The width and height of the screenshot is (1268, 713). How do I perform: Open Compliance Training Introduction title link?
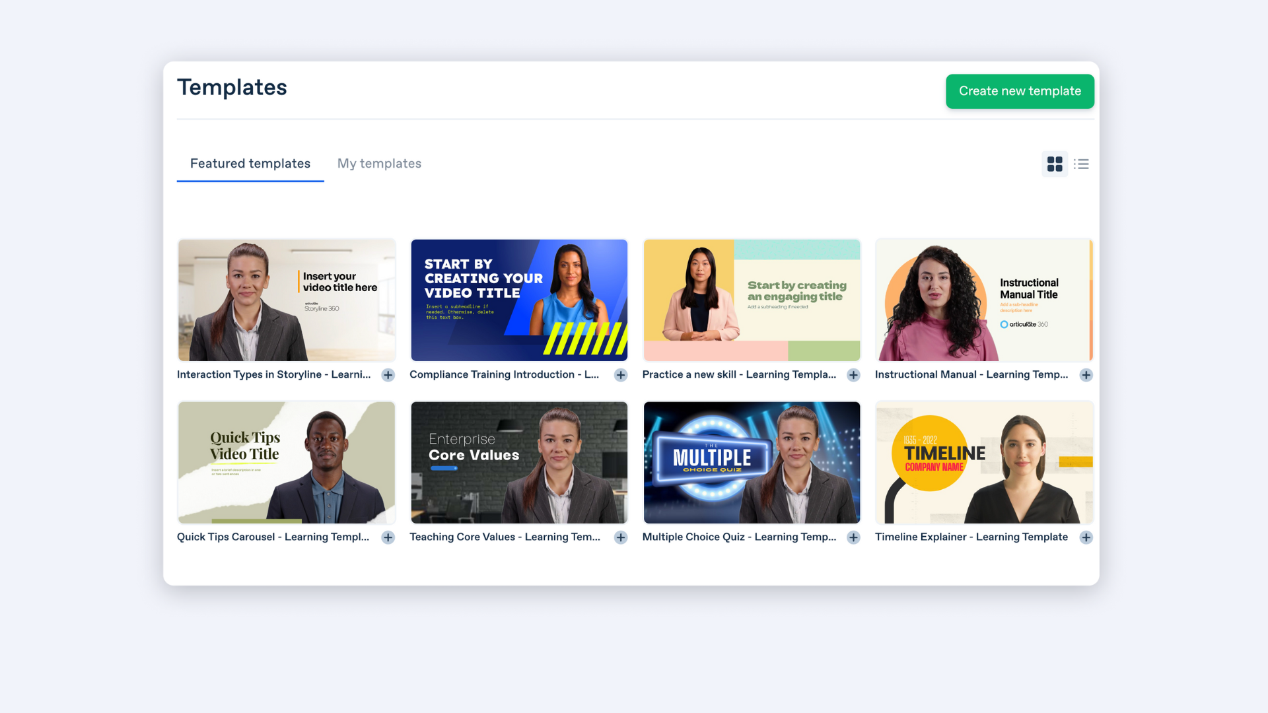point(505,374)
